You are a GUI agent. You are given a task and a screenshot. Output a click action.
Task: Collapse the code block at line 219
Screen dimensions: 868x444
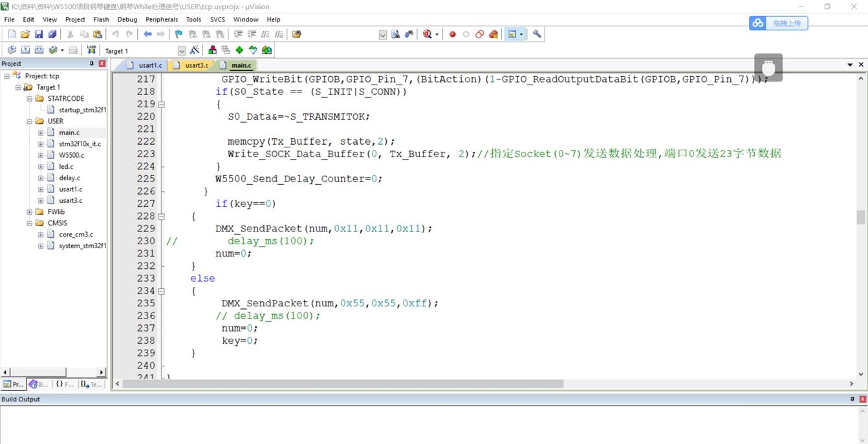click(162, 104)
